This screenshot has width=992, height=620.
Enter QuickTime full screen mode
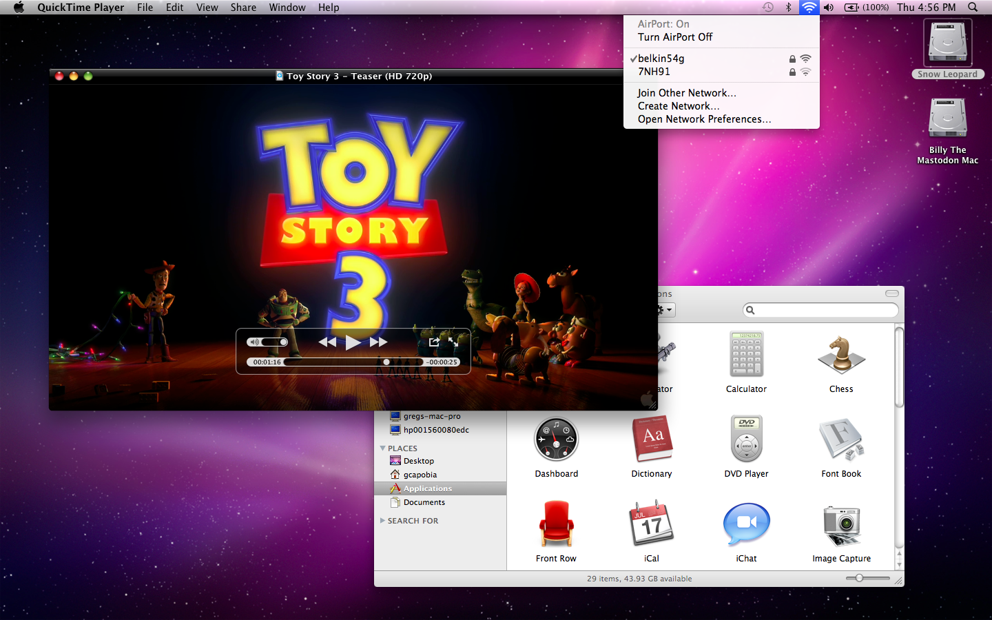point(453,342)
